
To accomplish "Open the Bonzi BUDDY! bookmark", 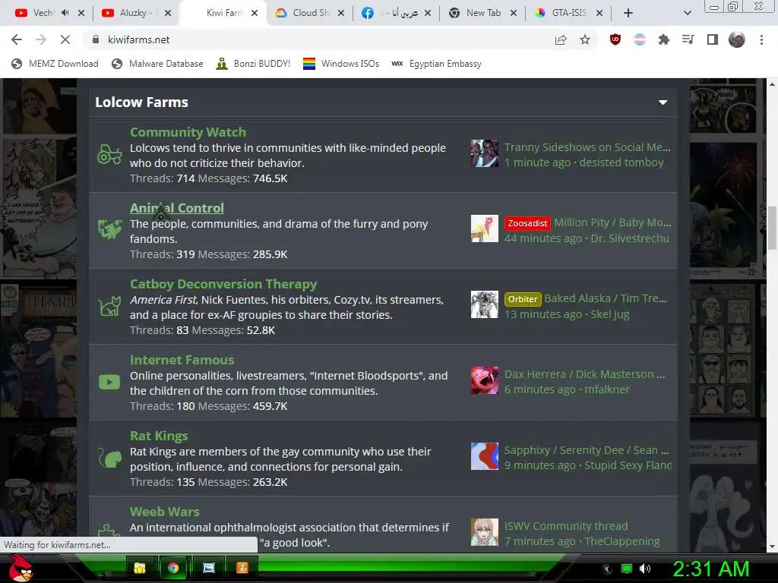I will [254, 64].
